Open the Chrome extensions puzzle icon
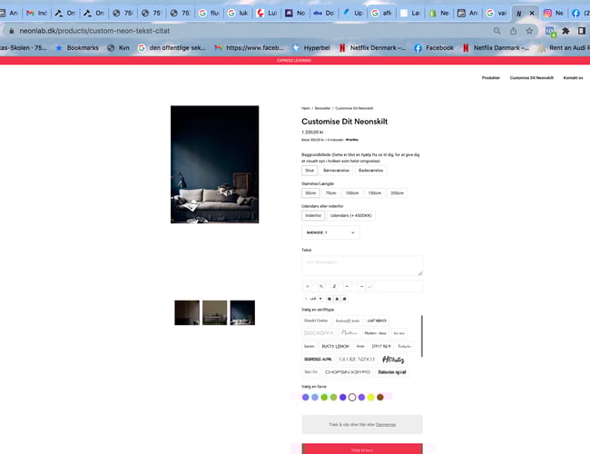 [x=565, y=31]
